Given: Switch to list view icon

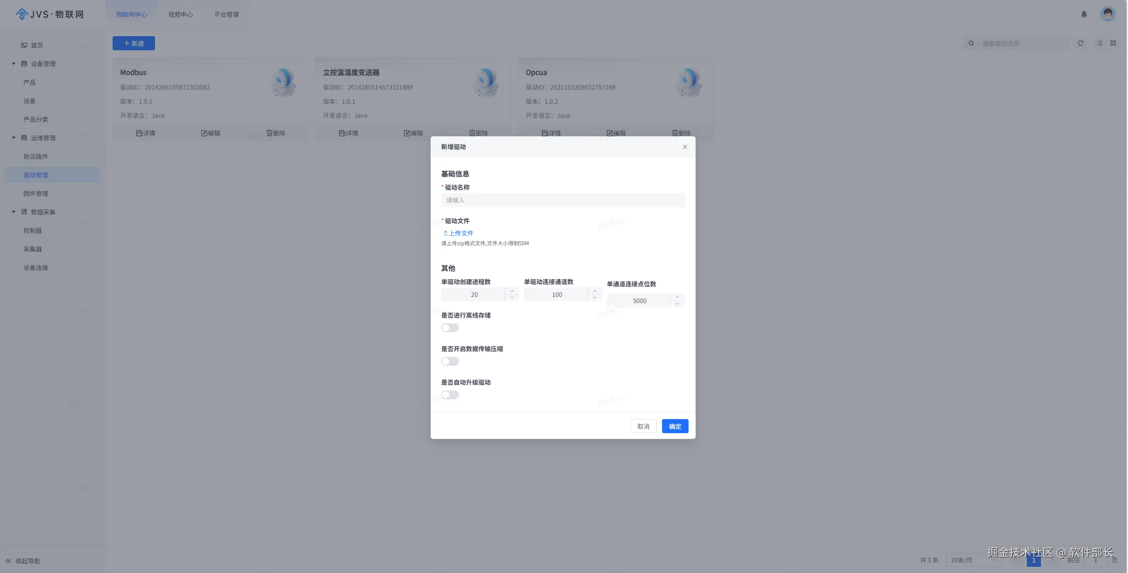Looking at the screenshot, I should click(x=1099, y=43).
